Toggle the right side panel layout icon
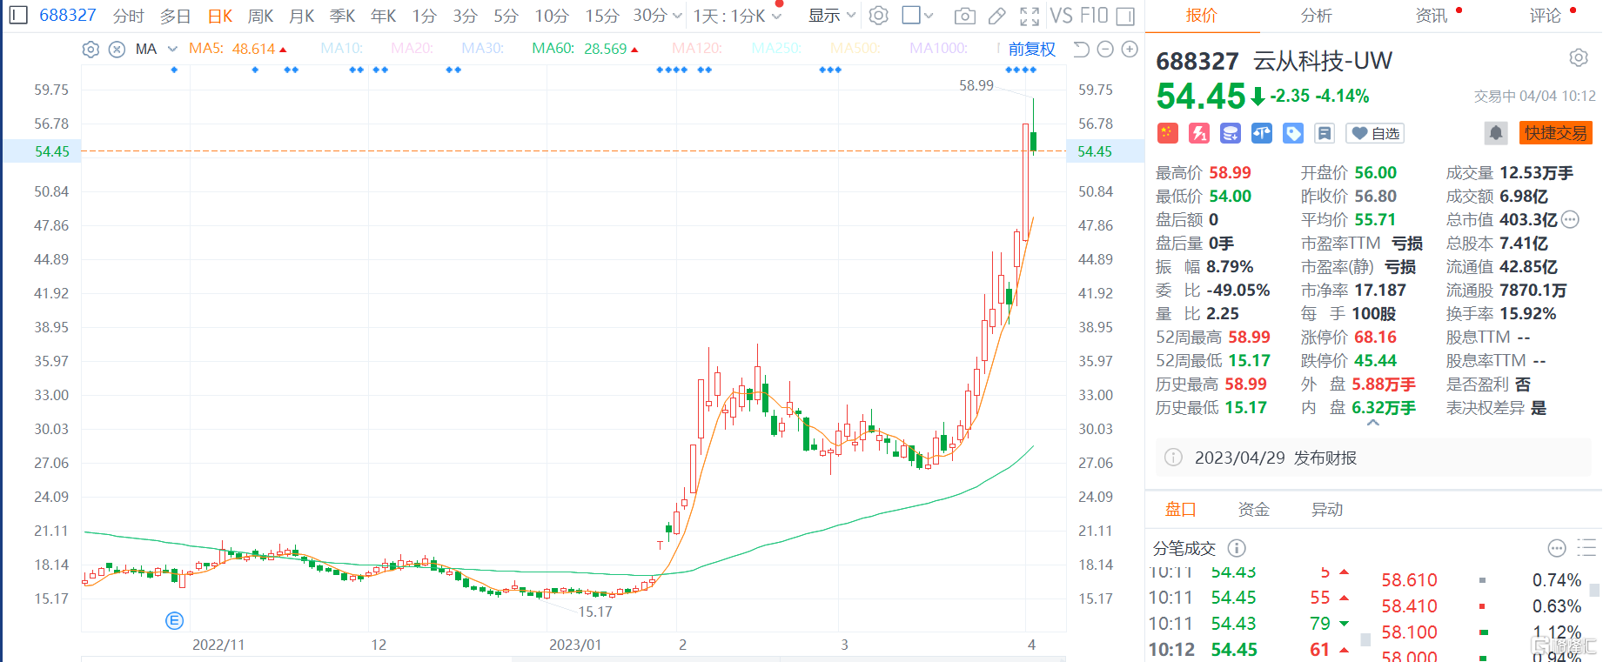The width and height of the screenshot is (1603, 662). [x=1125, y=16]
